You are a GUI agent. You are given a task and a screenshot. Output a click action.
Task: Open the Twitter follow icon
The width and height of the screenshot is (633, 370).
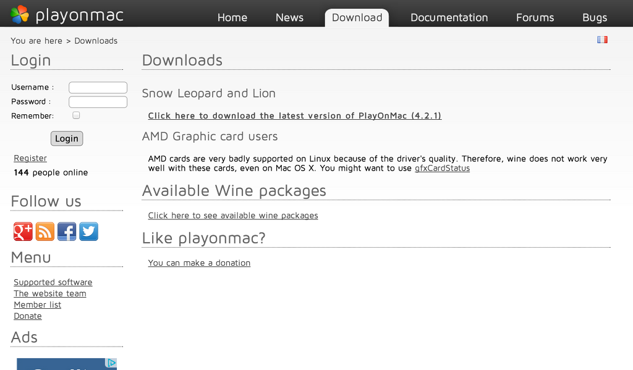tap(88, 232)
